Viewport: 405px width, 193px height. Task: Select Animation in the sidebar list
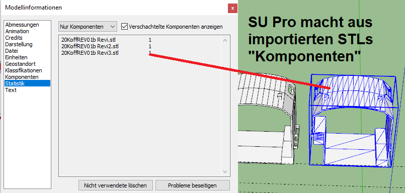[x=17, y=31]
